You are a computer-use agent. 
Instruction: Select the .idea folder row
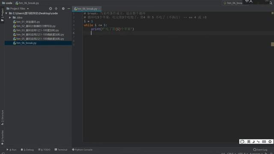[38, 18]
